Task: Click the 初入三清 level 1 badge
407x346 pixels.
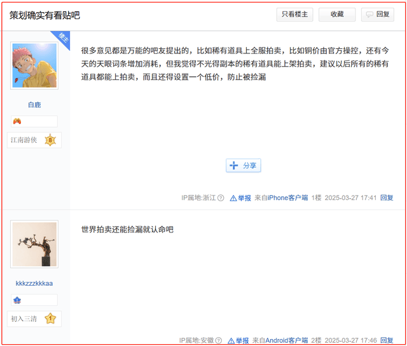Action: 34,319
